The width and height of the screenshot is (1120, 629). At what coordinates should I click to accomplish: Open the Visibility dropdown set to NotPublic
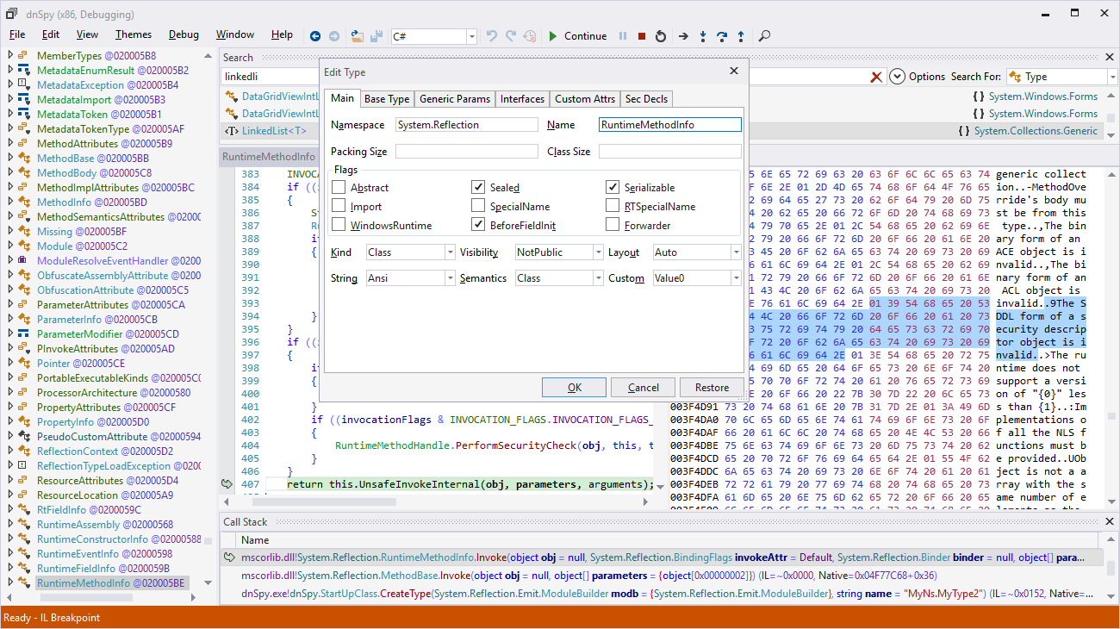(558, 252)
